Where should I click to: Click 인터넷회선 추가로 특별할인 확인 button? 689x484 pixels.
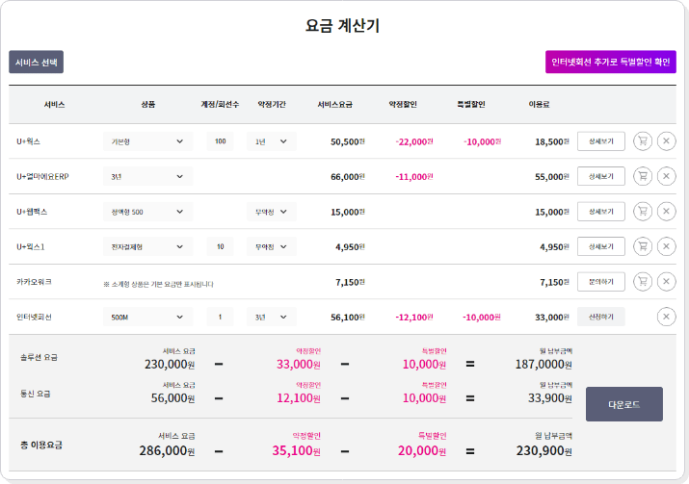(x=610, y=62)
